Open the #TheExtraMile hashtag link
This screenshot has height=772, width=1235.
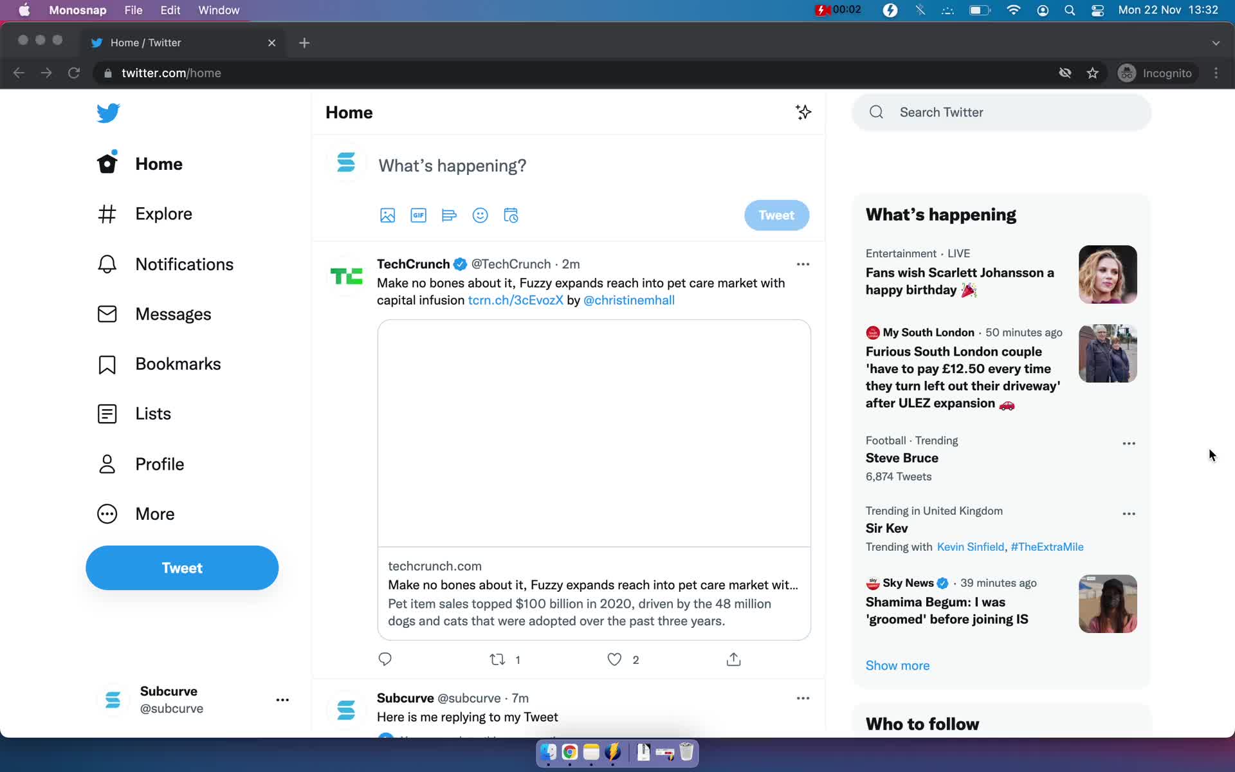coord(1047,547)
